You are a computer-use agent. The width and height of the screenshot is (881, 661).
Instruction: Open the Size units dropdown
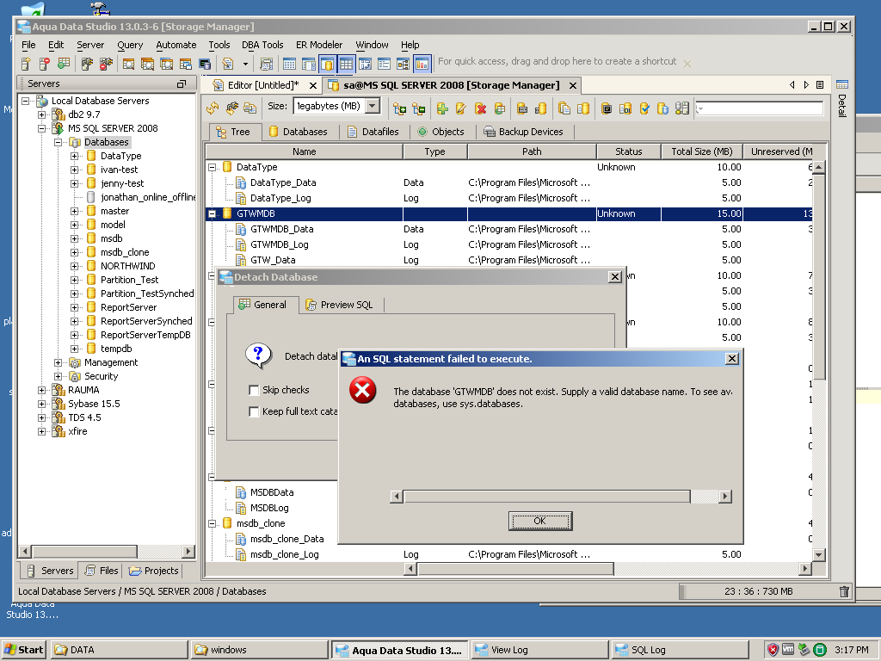pos(373,106)
